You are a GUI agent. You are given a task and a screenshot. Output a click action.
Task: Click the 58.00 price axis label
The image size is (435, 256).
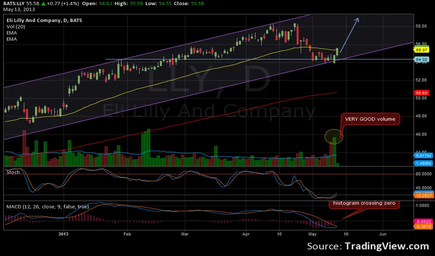coord(421,26)
